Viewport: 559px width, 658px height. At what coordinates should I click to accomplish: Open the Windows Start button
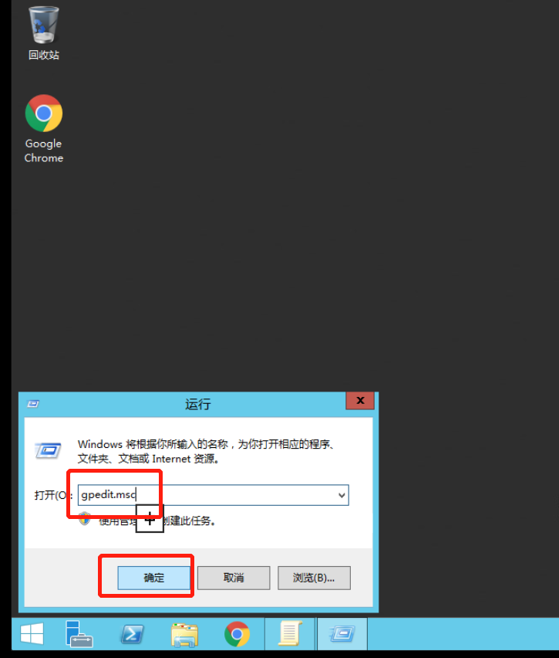[x=32, y=633]
